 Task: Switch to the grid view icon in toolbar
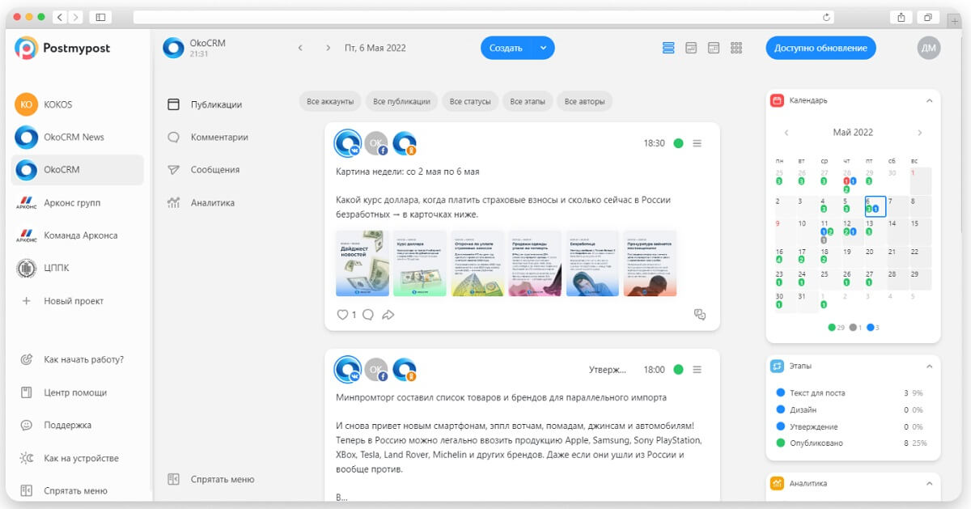click(736, 48)
